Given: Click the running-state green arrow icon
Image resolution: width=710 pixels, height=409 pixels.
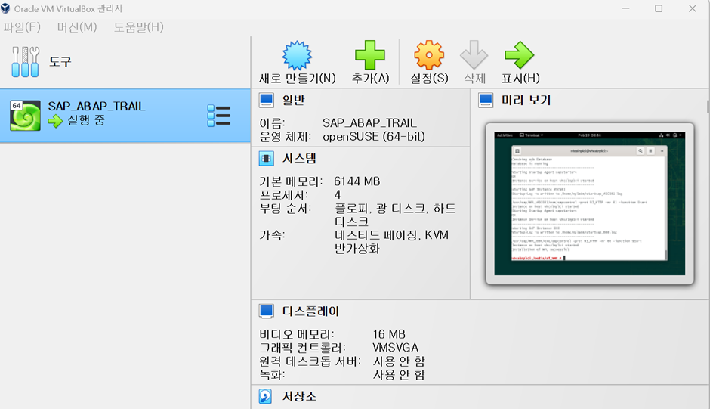Looking at the screenshot, I should [55, 121].
